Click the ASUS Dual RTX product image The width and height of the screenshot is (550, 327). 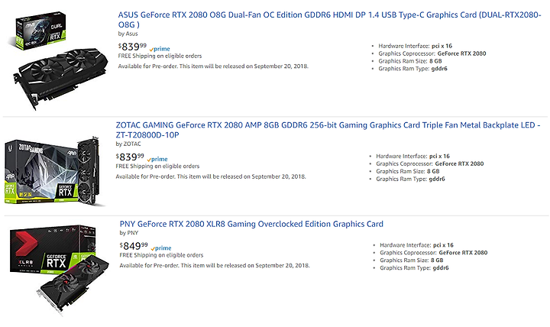(58, 60)
